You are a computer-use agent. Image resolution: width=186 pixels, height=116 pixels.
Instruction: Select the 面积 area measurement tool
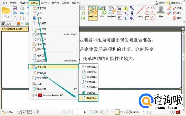point(178,18)
